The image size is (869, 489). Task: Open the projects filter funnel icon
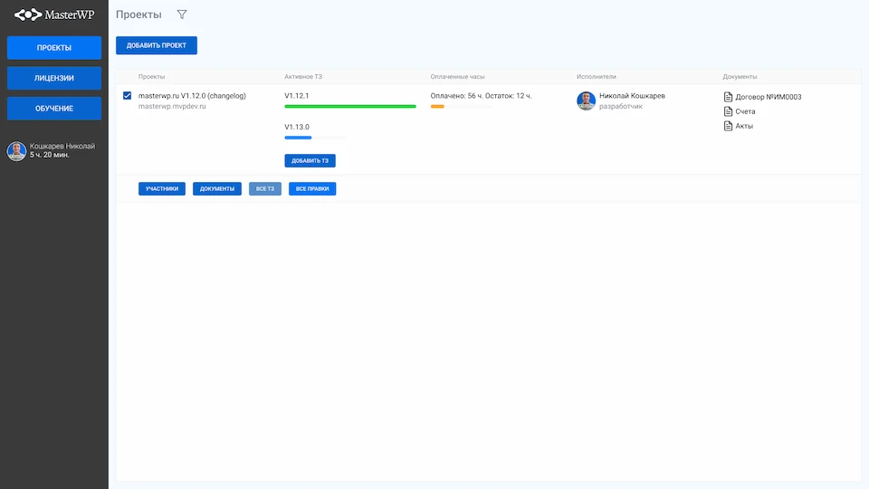point(182,14)
